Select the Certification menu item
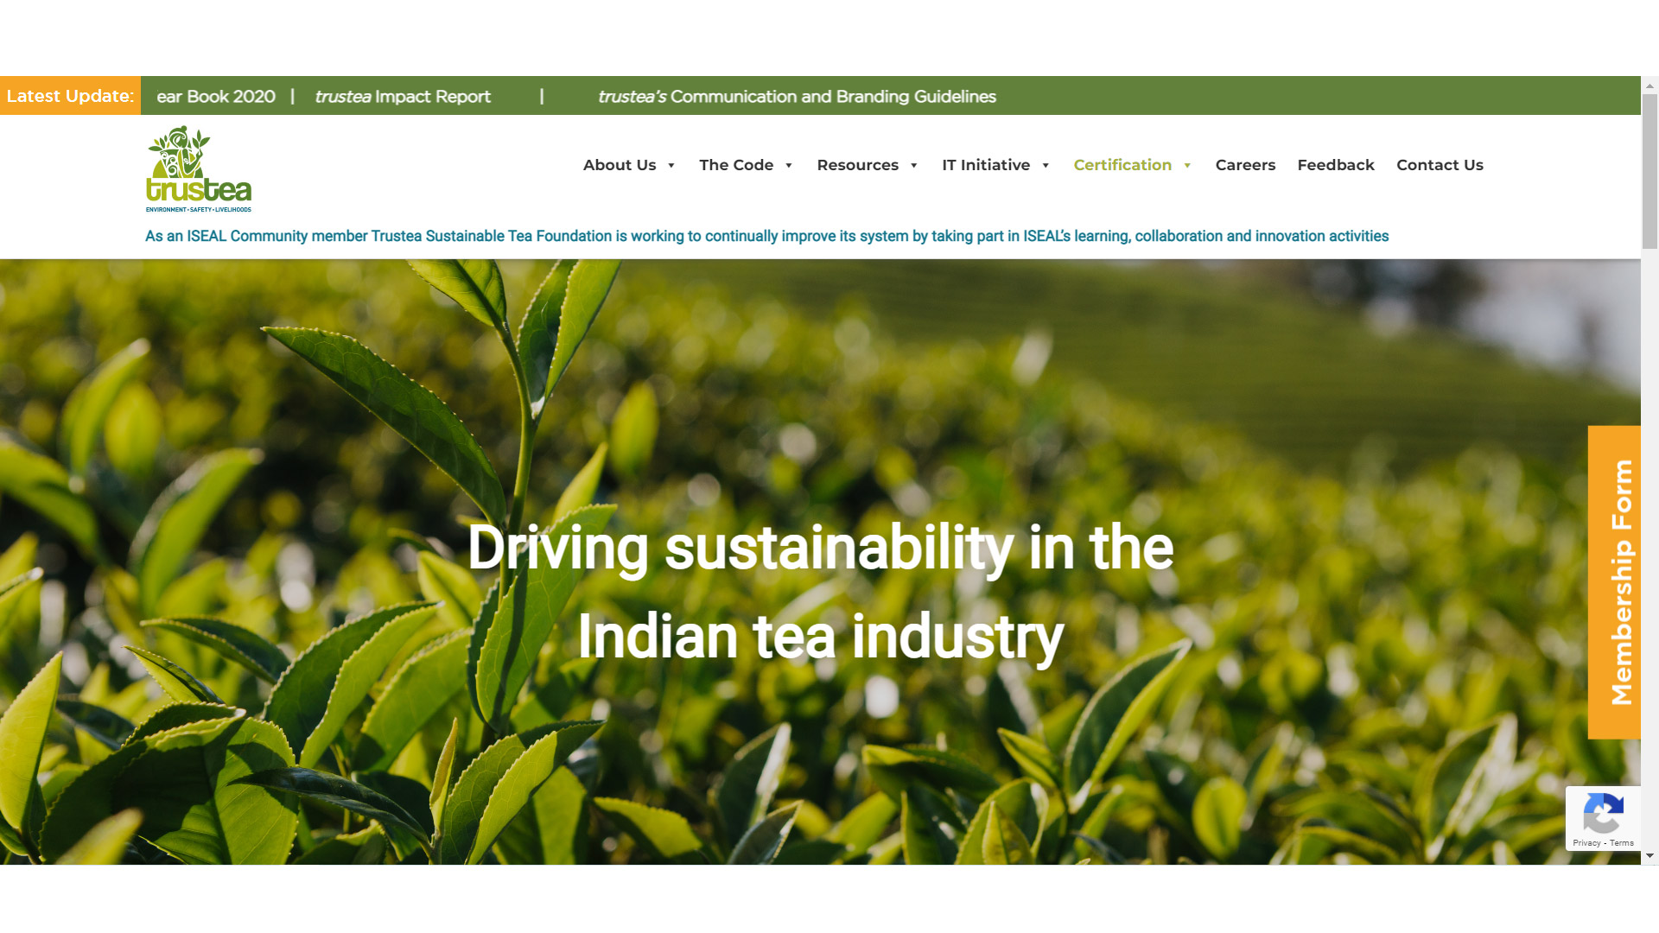This screenshot has width=1659, height=933. pyautogui.click(x=1122, y=165)
